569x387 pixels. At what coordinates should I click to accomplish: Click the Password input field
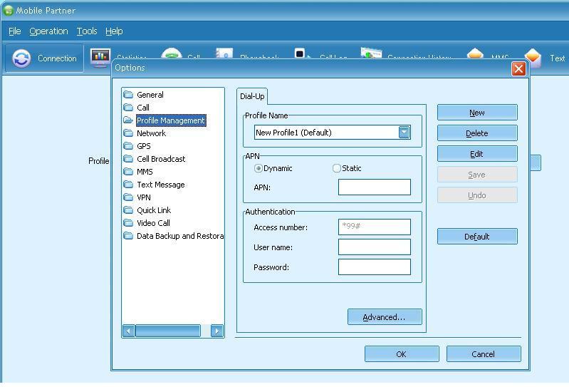[375, 267]
